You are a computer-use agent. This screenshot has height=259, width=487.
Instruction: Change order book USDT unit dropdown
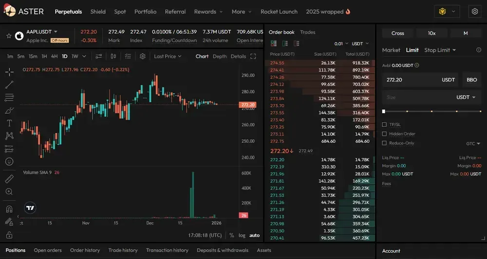(360, 44)
